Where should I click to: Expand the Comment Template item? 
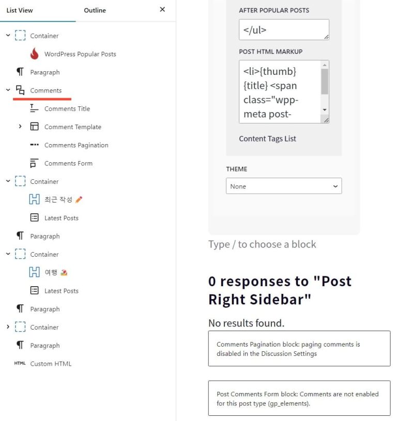click(x=20, y=127)
